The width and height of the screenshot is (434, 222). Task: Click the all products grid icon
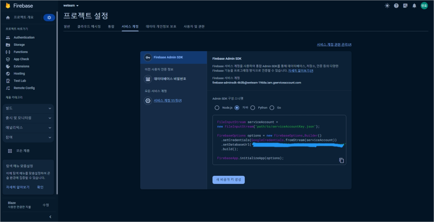pos(10,151)
